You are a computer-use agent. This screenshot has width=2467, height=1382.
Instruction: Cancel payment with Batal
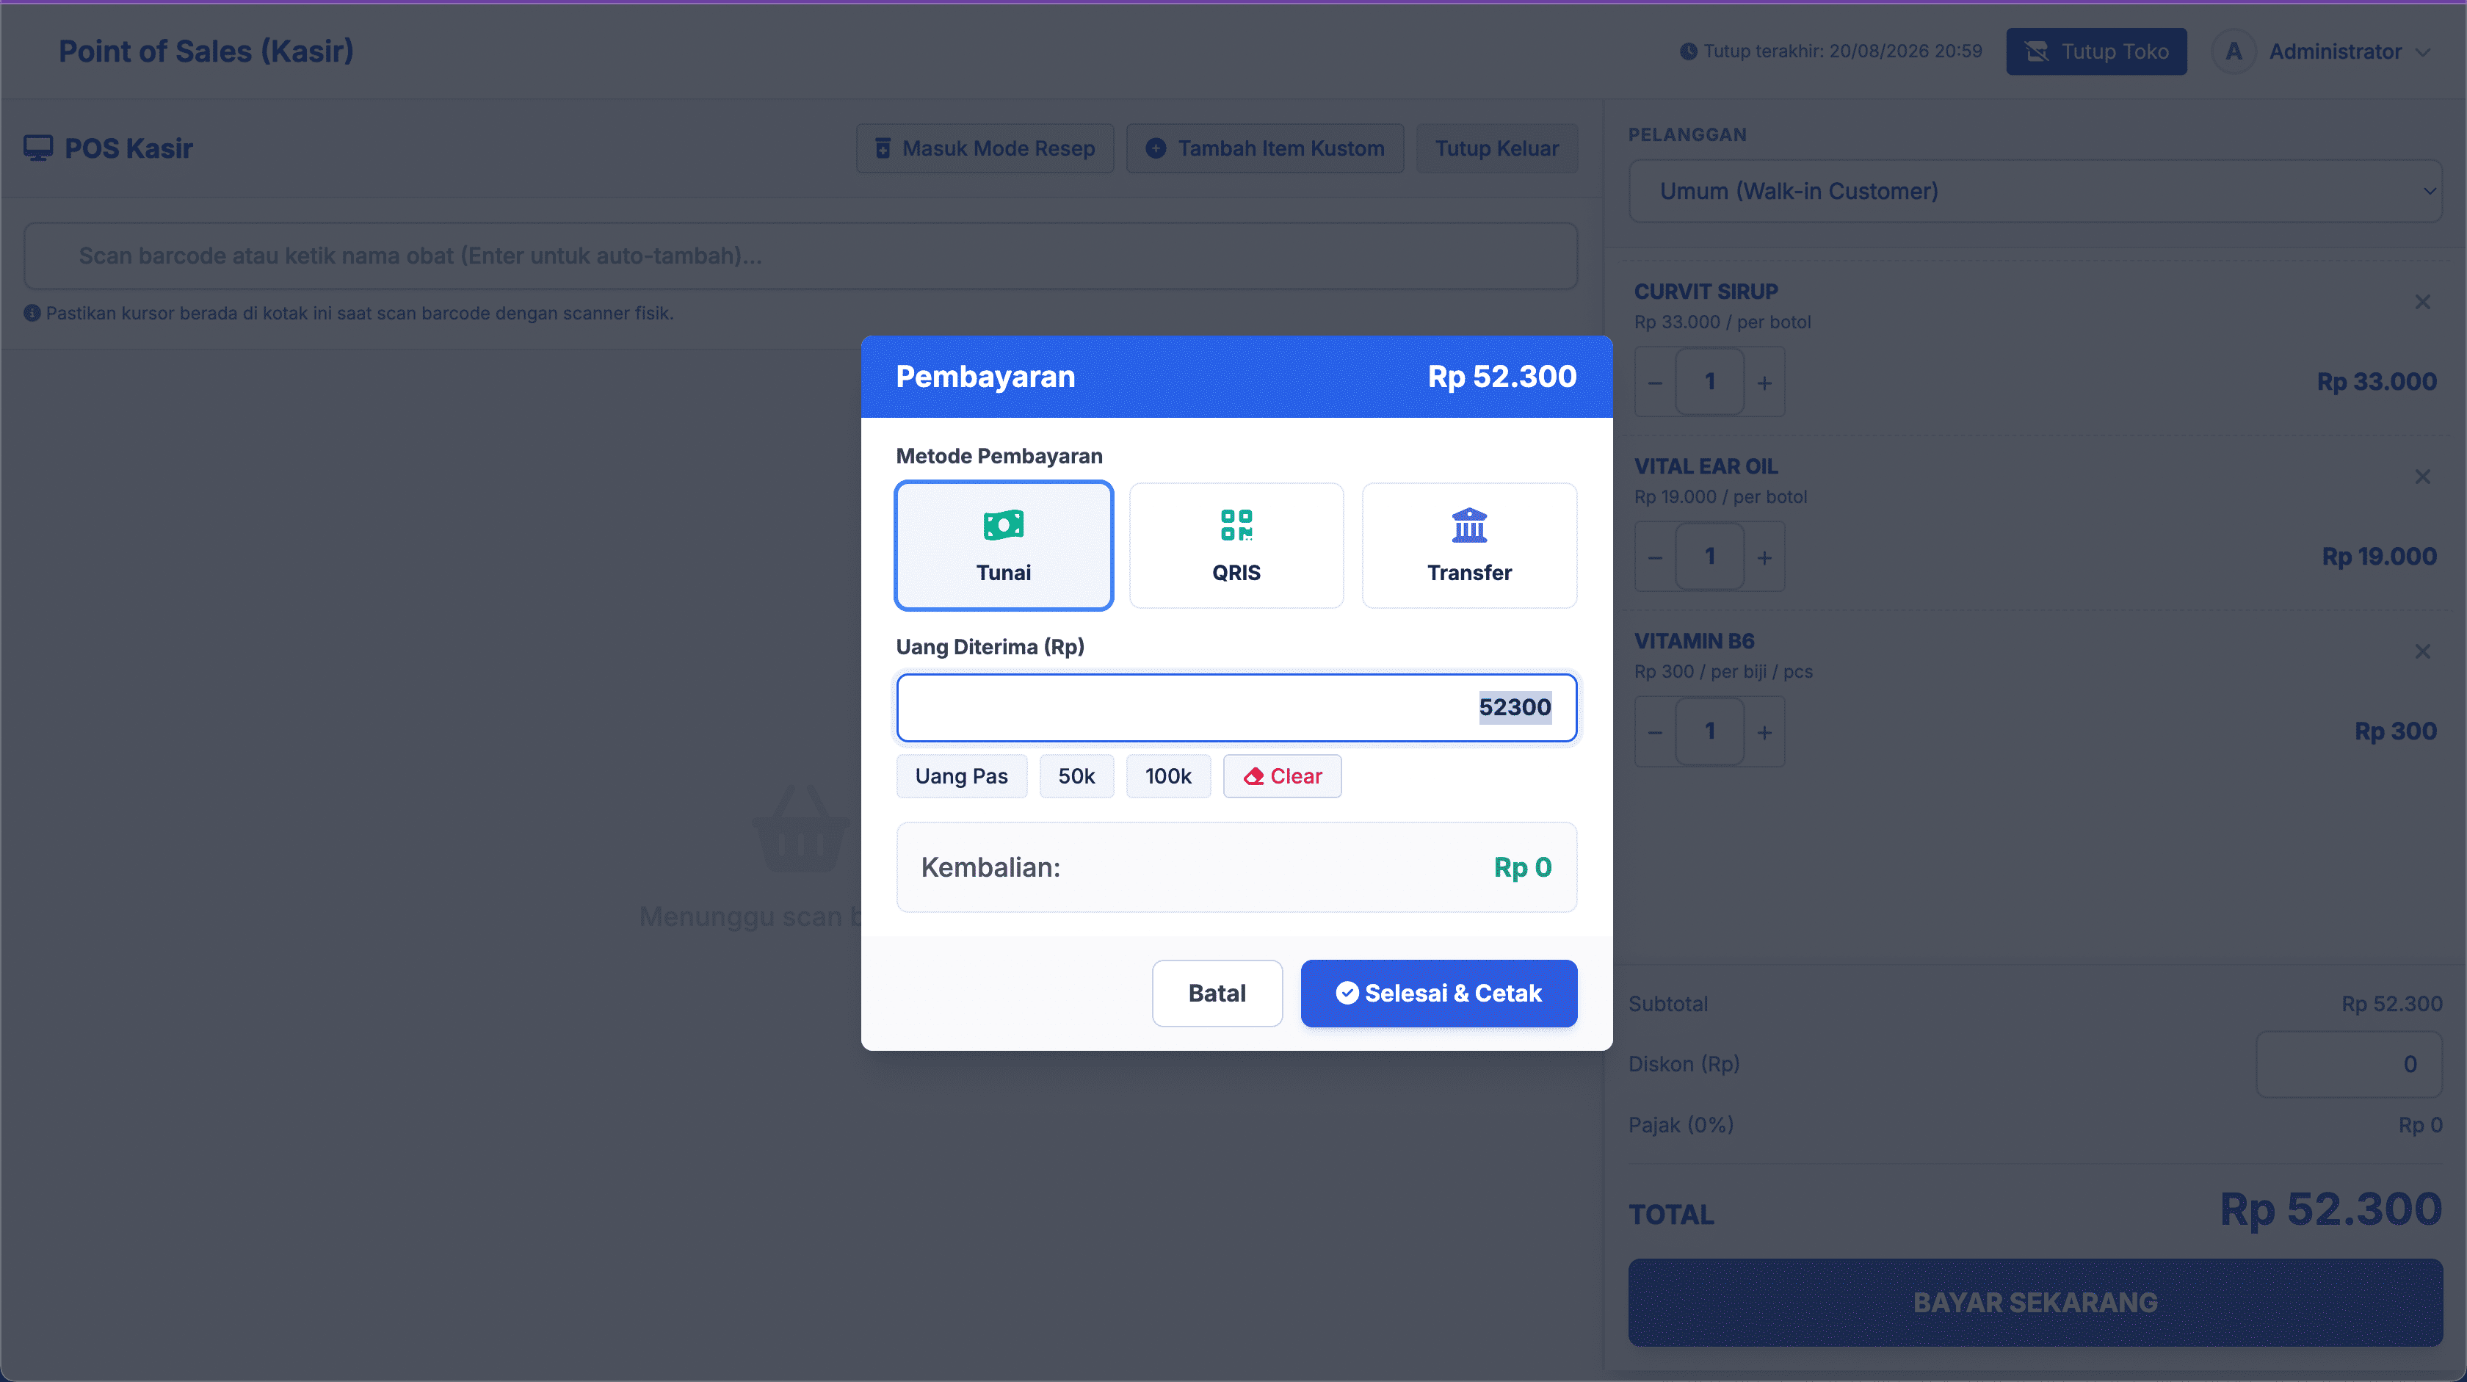pyautogui.click(x=1217, y=993)
